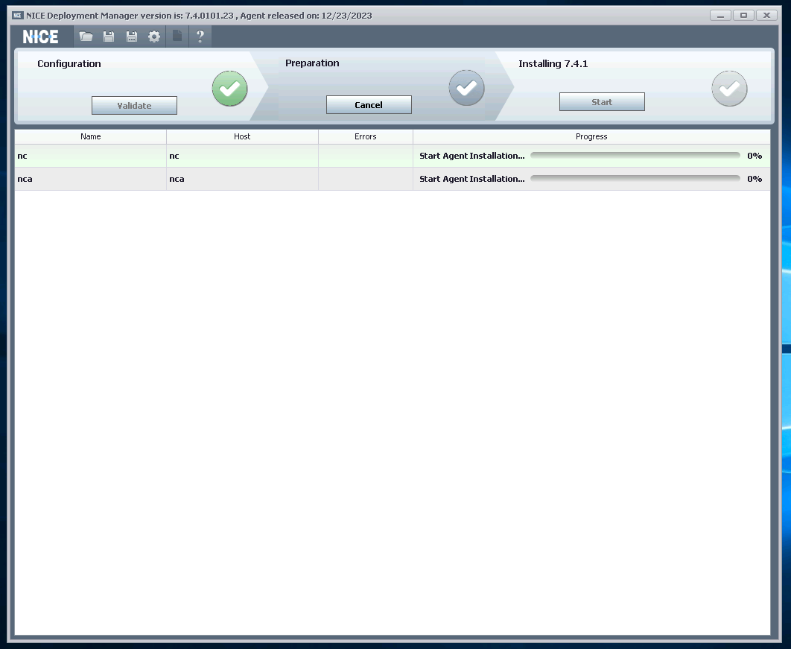791x649 pixels.
Task: Sort by the Name column header
Action: (x=90, y=136)
